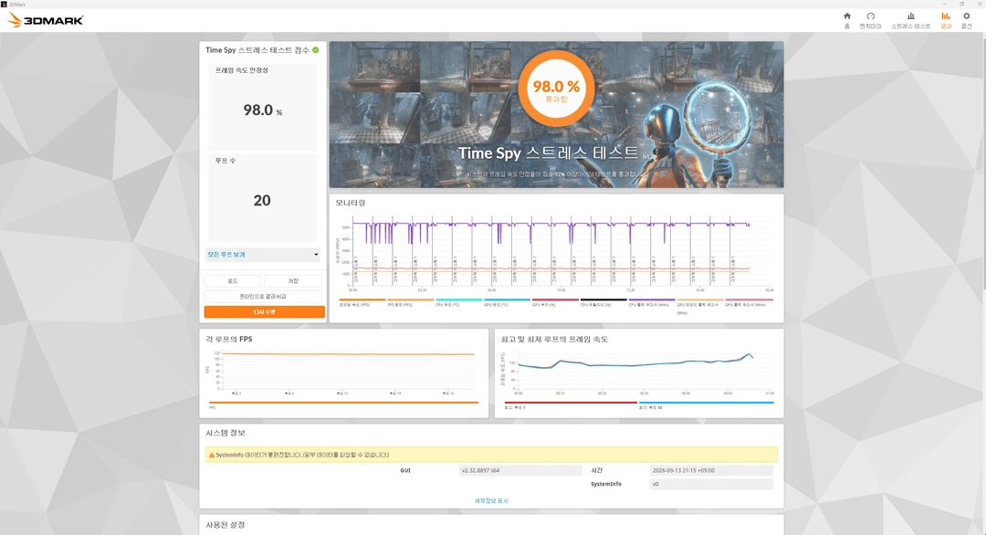Click compare results online (온라인으로 결과비교)

coord(263,296)
